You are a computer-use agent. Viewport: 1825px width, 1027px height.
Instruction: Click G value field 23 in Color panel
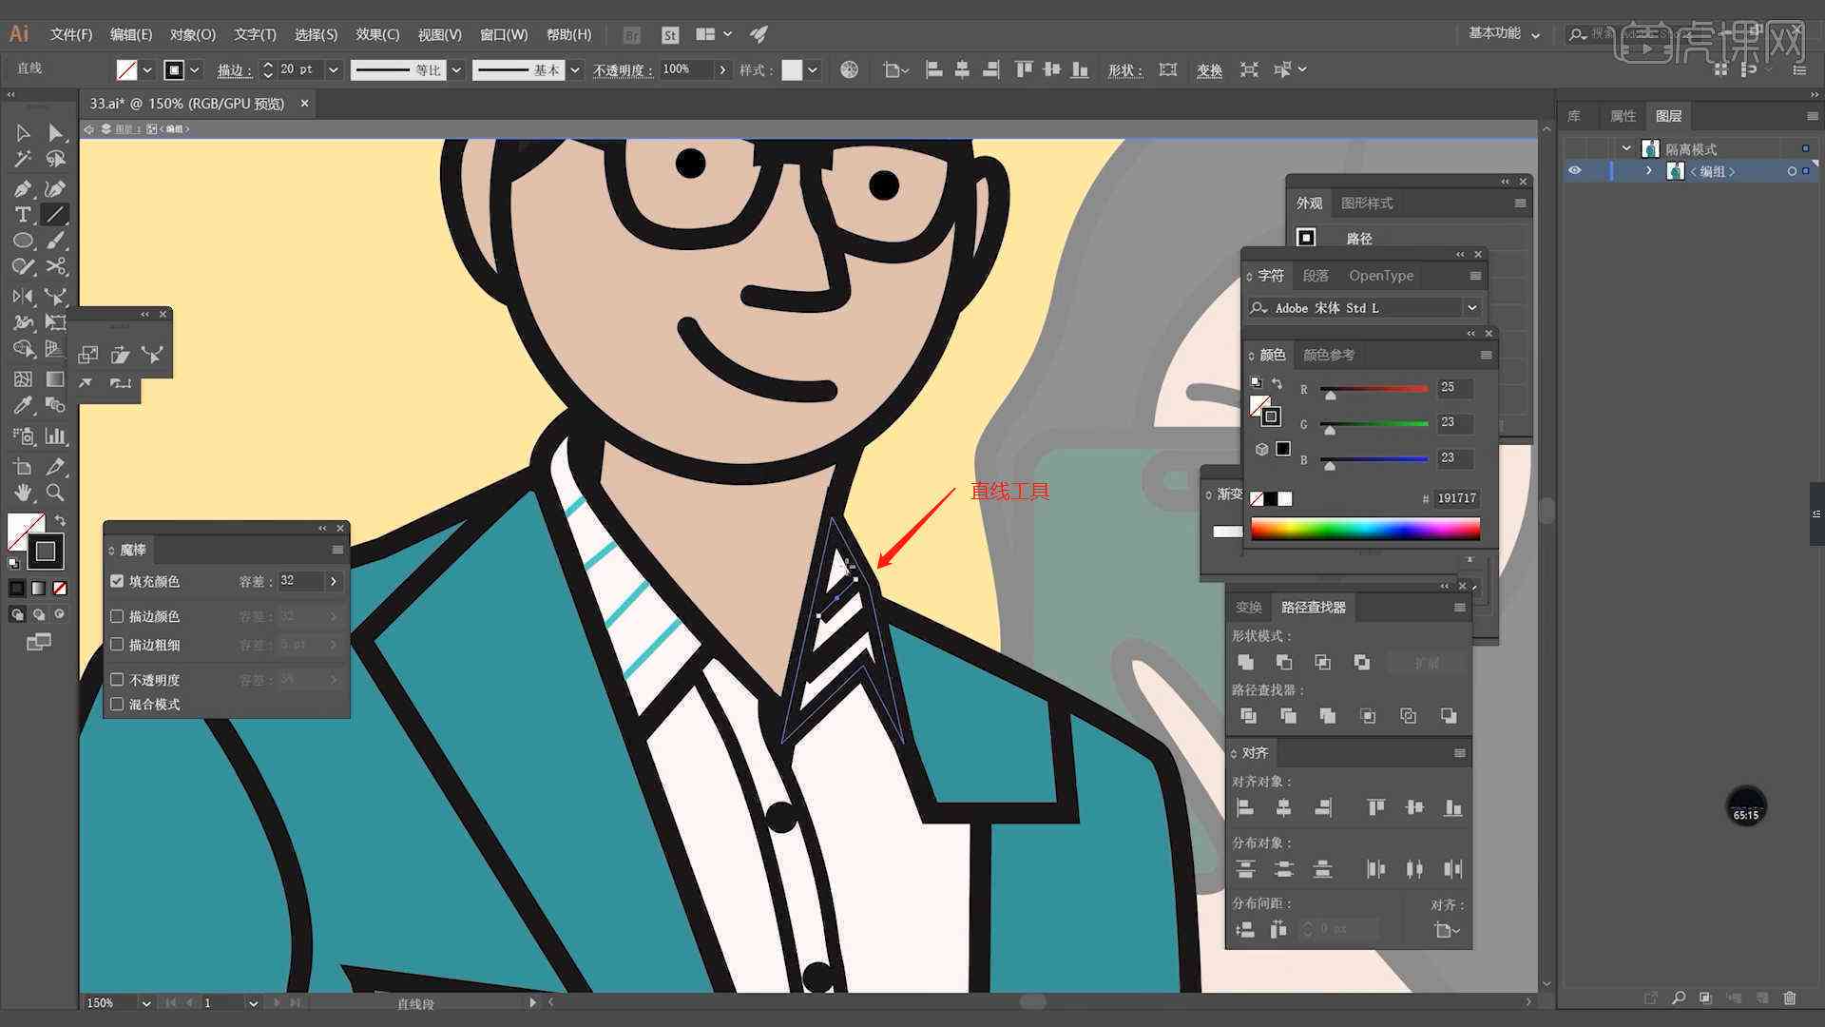[1455, 422]
